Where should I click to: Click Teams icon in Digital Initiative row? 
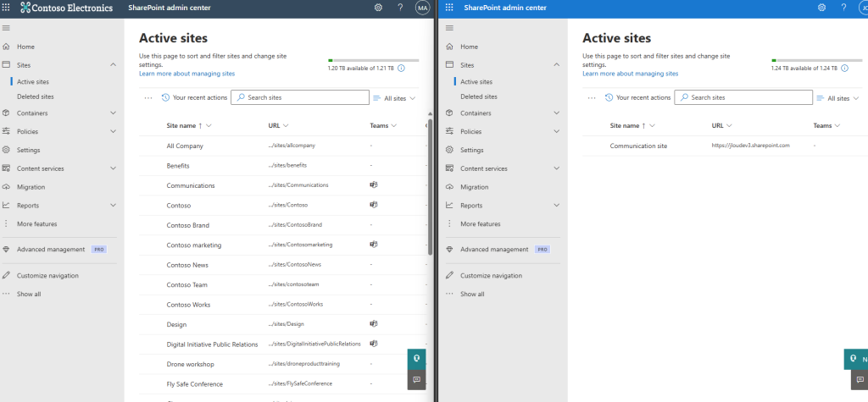pyautogui.click(x=373, y=344)
